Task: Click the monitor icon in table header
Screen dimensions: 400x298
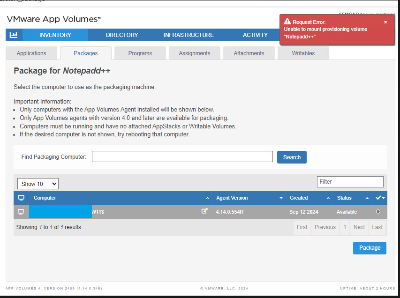Action: click(x=21, y=198)
